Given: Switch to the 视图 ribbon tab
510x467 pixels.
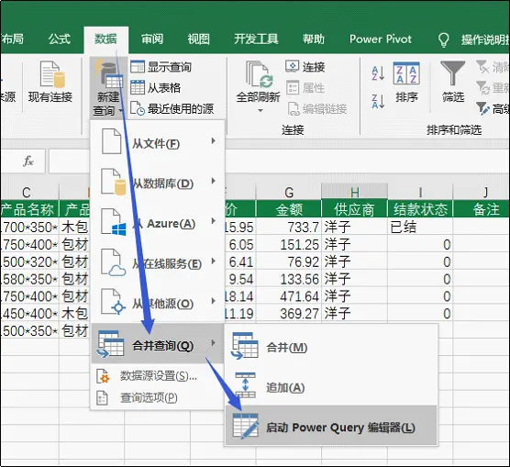Looking at the screenshot, I should coord(198,39).
